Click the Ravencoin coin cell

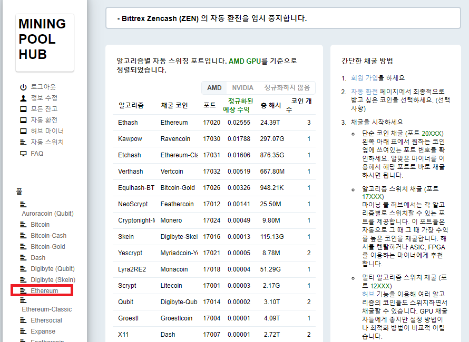[175, 139]
